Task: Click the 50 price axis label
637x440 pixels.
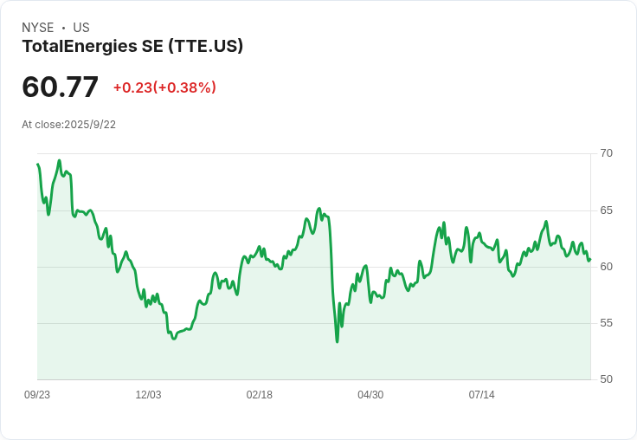Action: click(x=606, y=379)
